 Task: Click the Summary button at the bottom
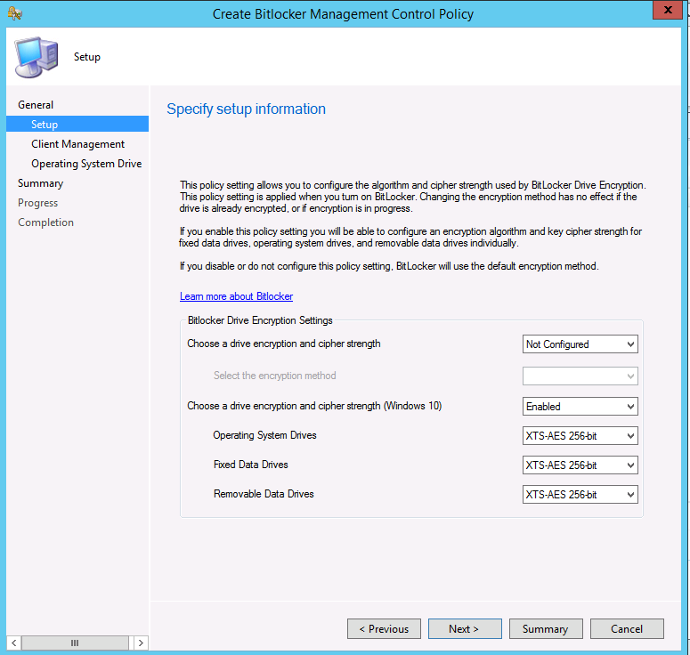(546, 628)
